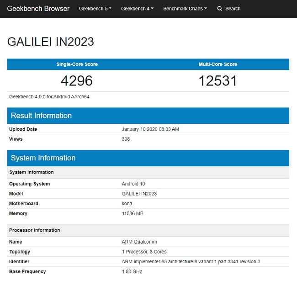The height and width of the screenshot is (281, 297).
Task: Click the Multi-Core Score header
Action: [218, 64]
